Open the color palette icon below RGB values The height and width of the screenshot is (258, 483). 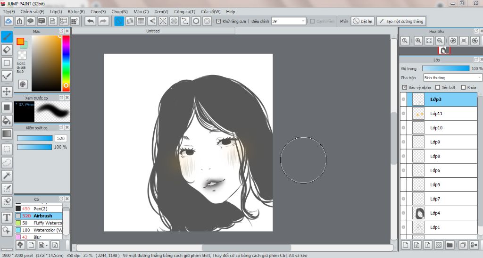[x=23, y=84]
